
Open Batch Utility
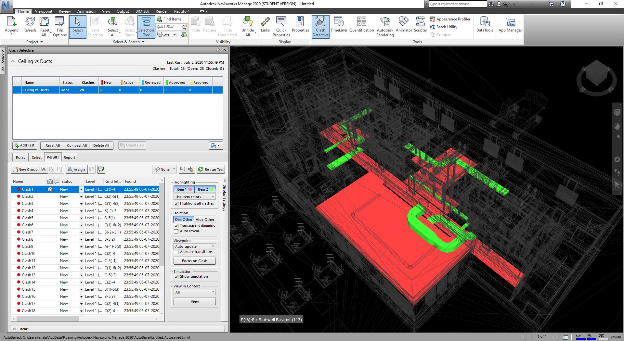point(444,27)
